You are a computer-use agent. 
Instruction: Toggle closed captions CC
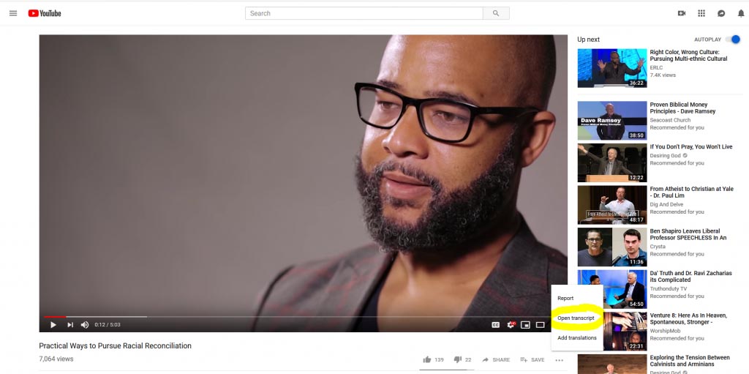[x=496, y=325]
